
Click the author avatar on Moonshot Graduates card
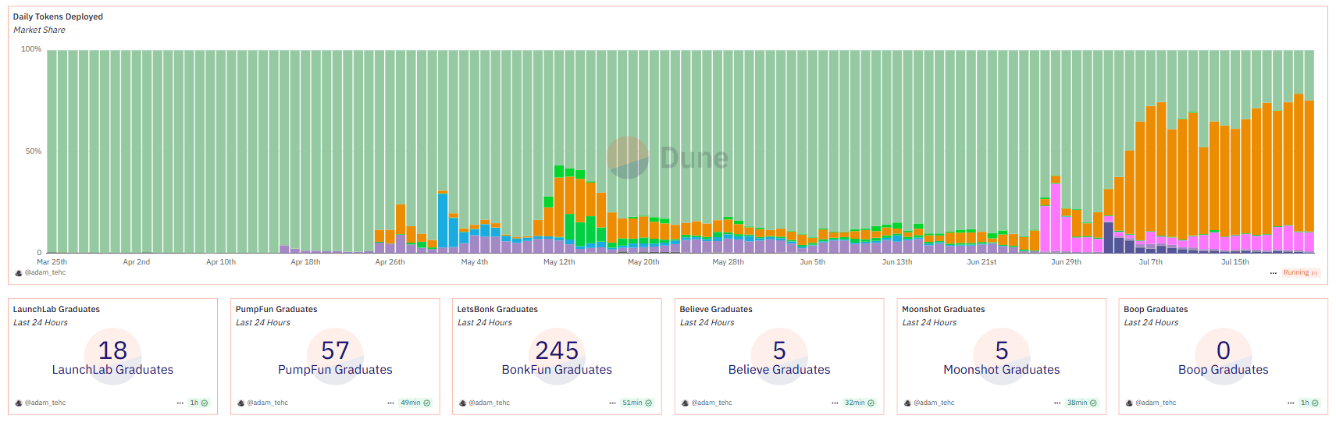[907, 403]
